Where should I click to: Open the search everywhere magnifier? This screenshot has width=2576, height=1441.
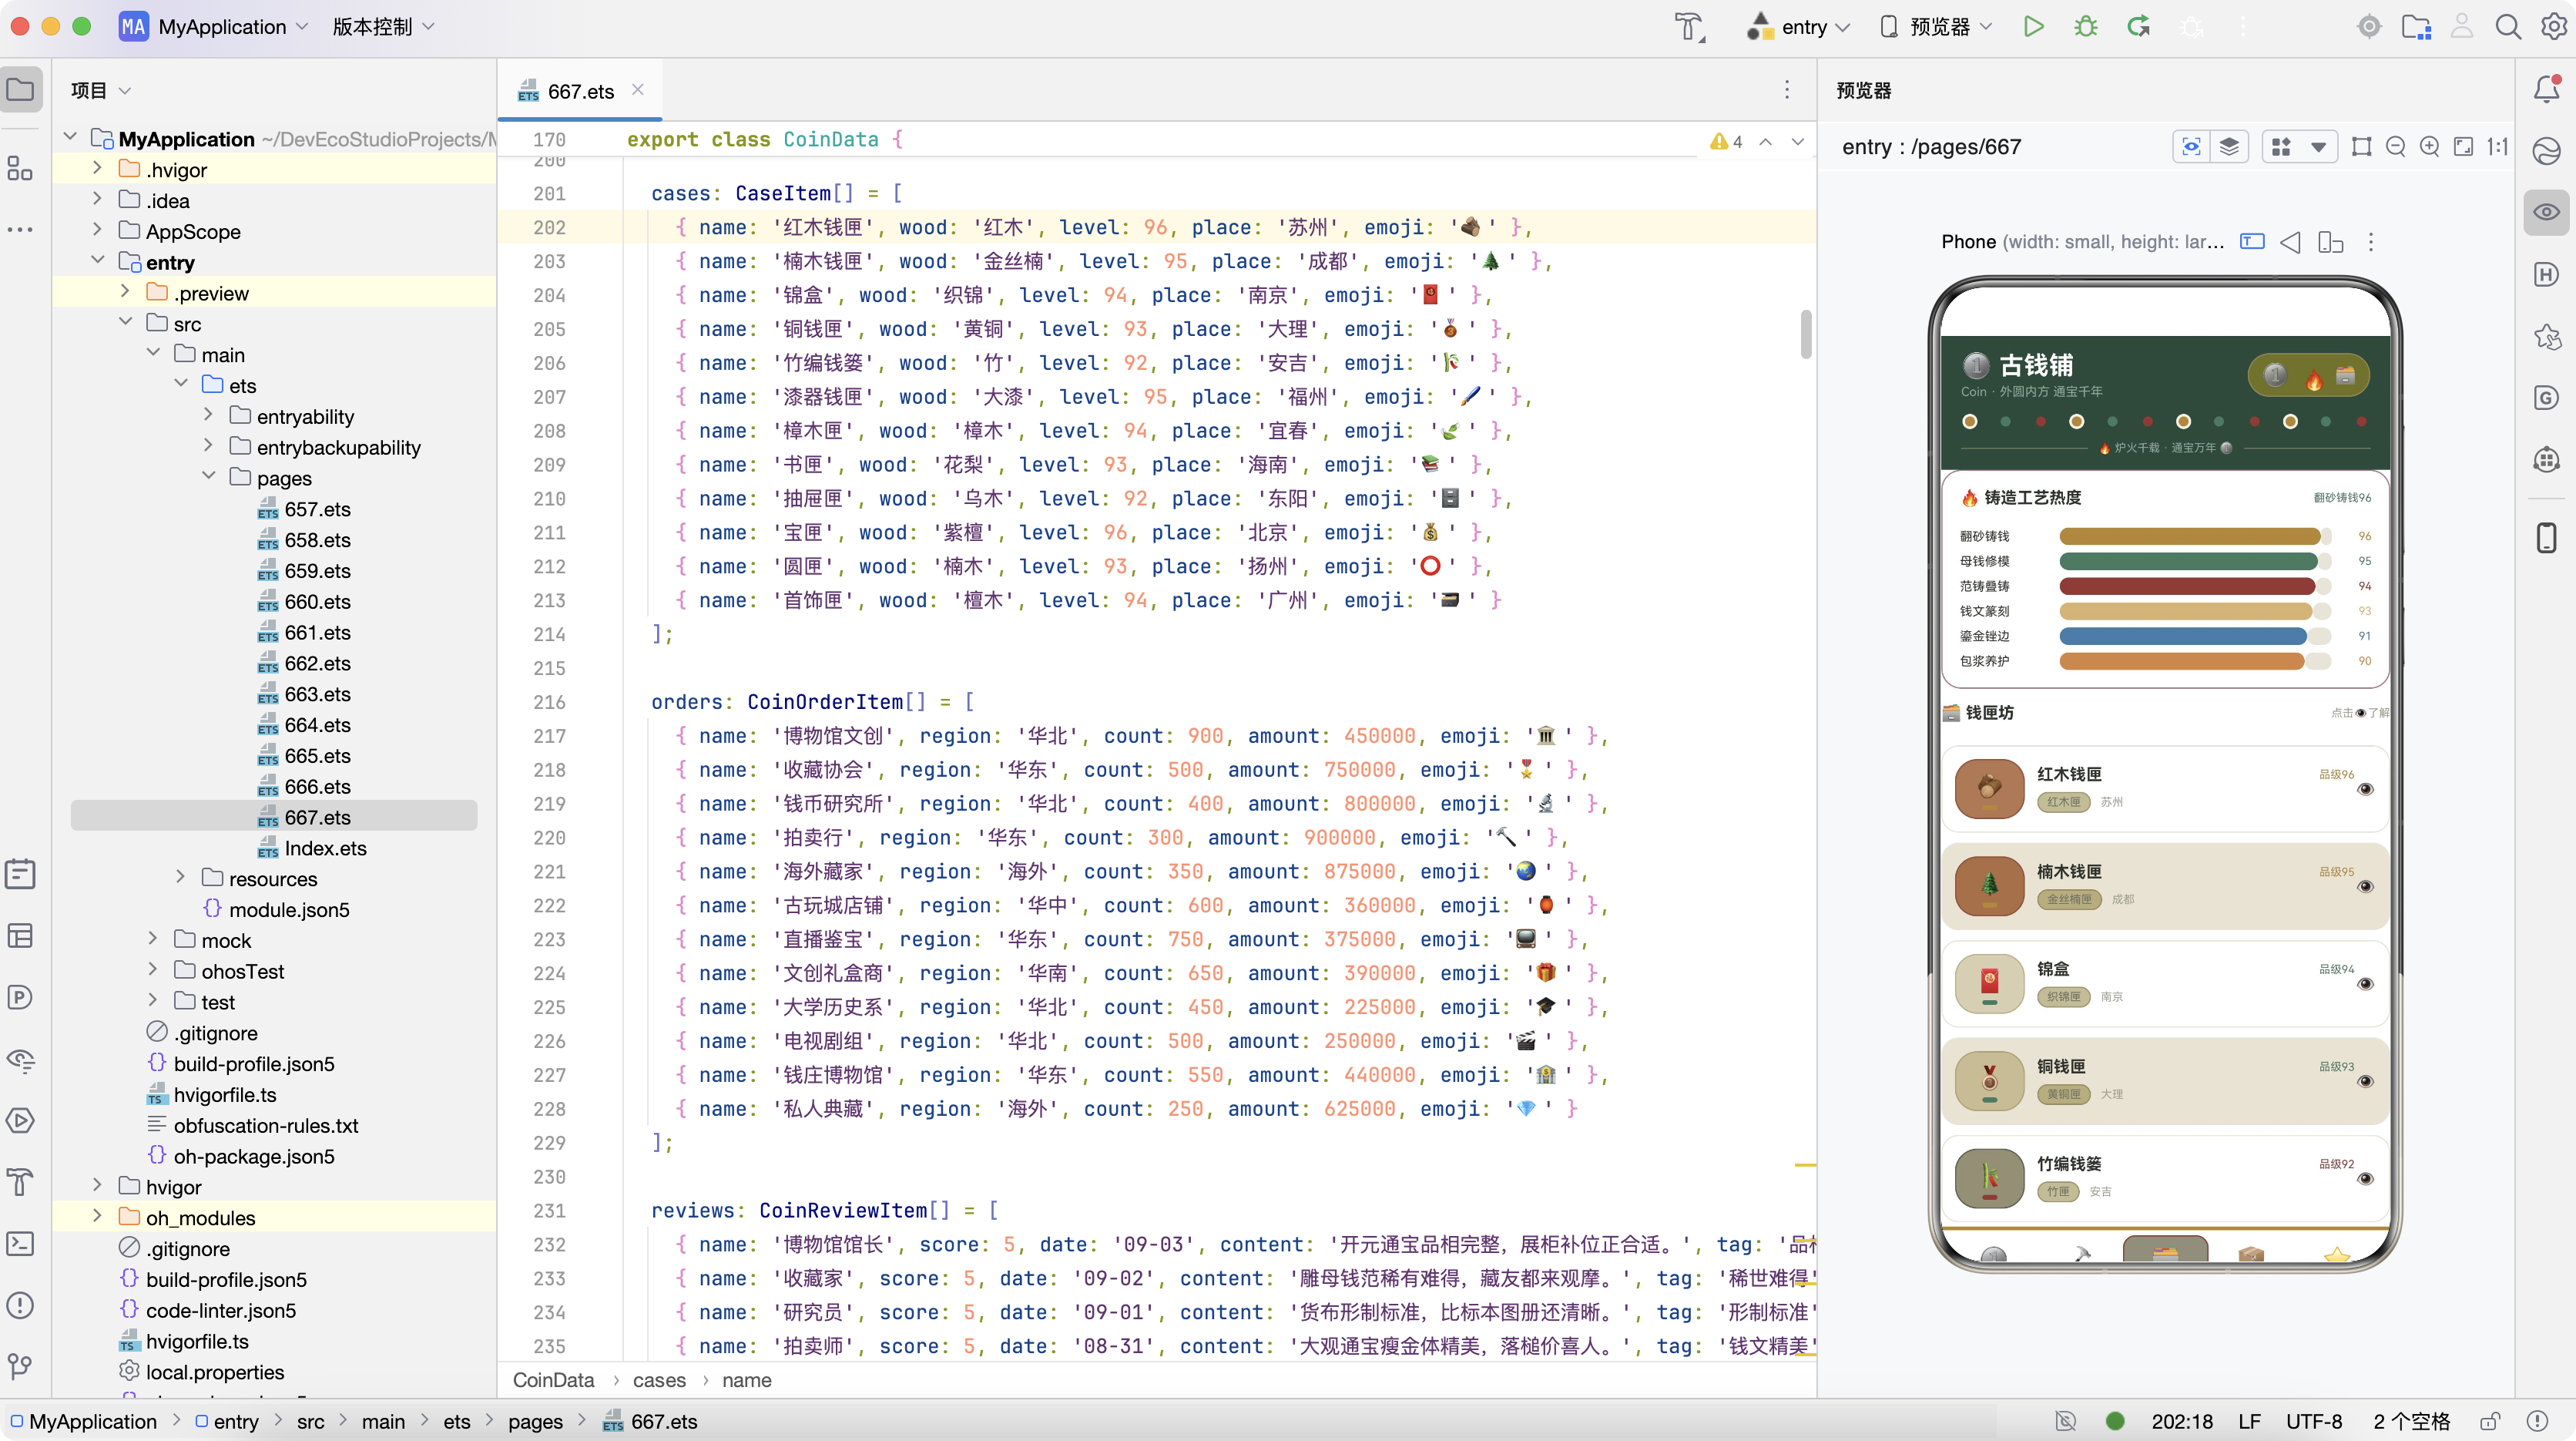coord(2508,27)
